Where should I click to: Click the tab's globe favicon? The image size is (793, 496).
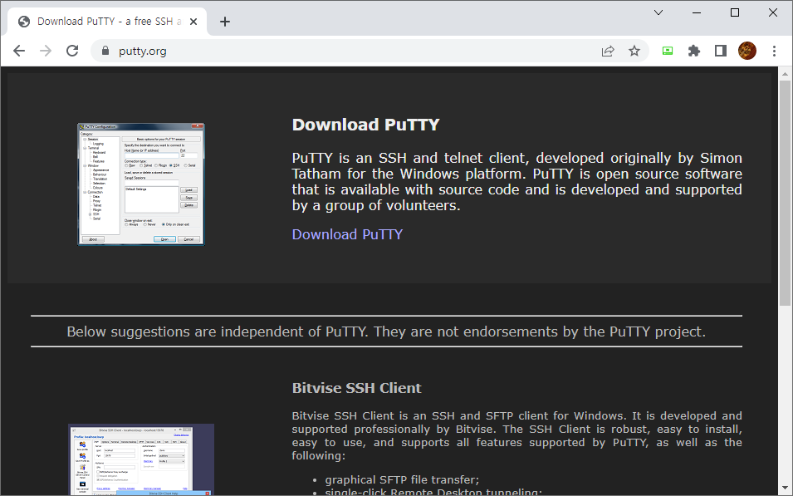point(24,22)
